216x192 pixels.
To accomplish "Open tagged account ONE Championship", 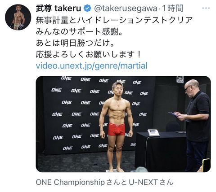I will [70, 182].
